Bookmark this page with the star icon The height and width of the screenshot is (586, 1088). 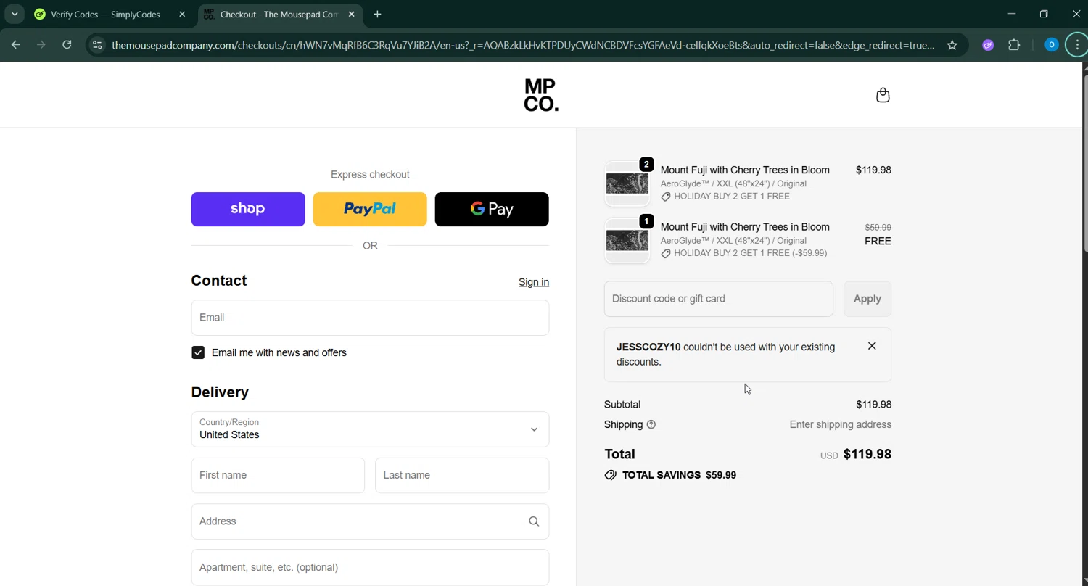[x=952, y=45]
